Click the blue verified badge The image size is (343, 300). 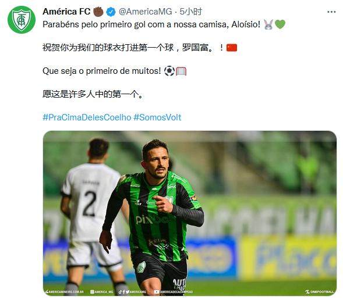pos(111,12)
